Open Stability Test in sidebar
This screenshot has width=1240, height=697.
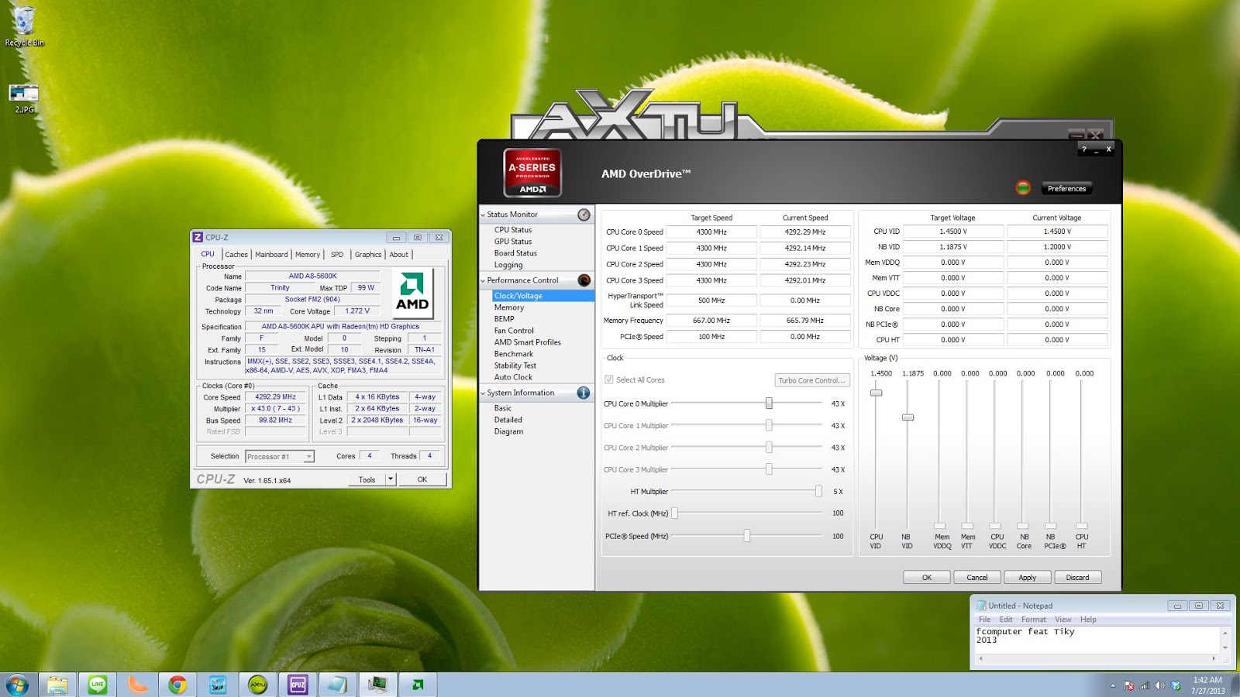tap(515, 366)
